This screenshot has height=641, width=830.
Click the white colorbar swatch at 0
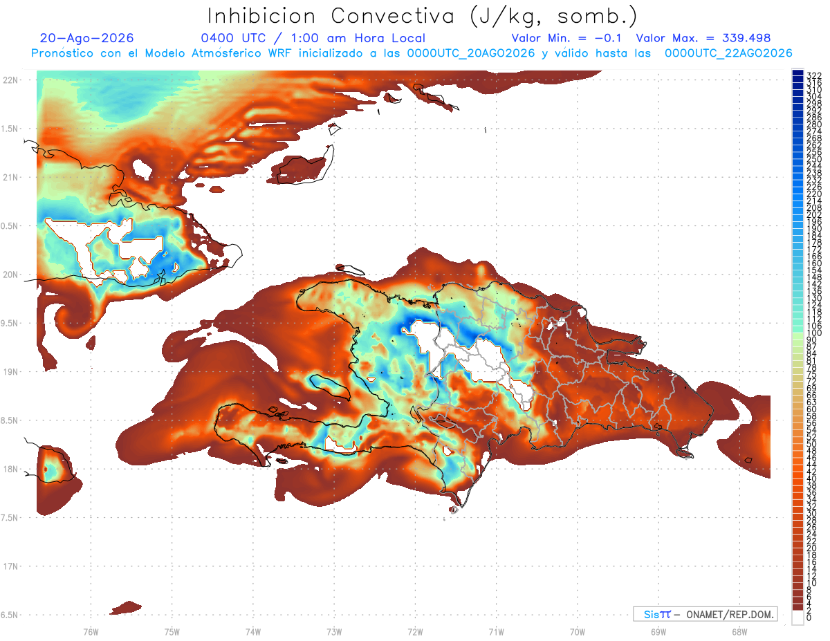click(x=797, y=619)
